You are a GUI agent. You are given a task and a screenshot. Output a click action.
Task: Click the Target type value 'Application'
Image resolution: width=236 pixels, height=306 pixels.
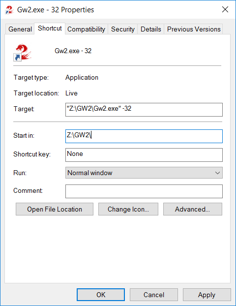[82, 78]
